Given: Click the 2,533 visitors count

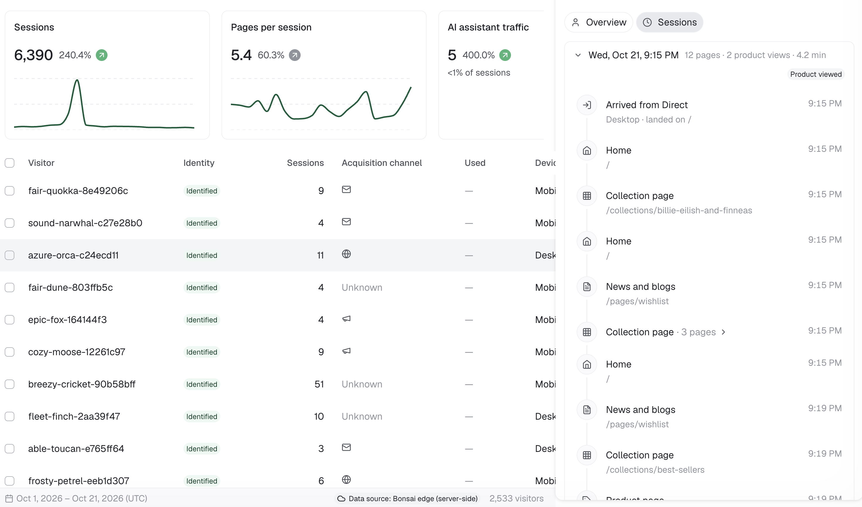Looking at the screenshot, I should (516, 499).
